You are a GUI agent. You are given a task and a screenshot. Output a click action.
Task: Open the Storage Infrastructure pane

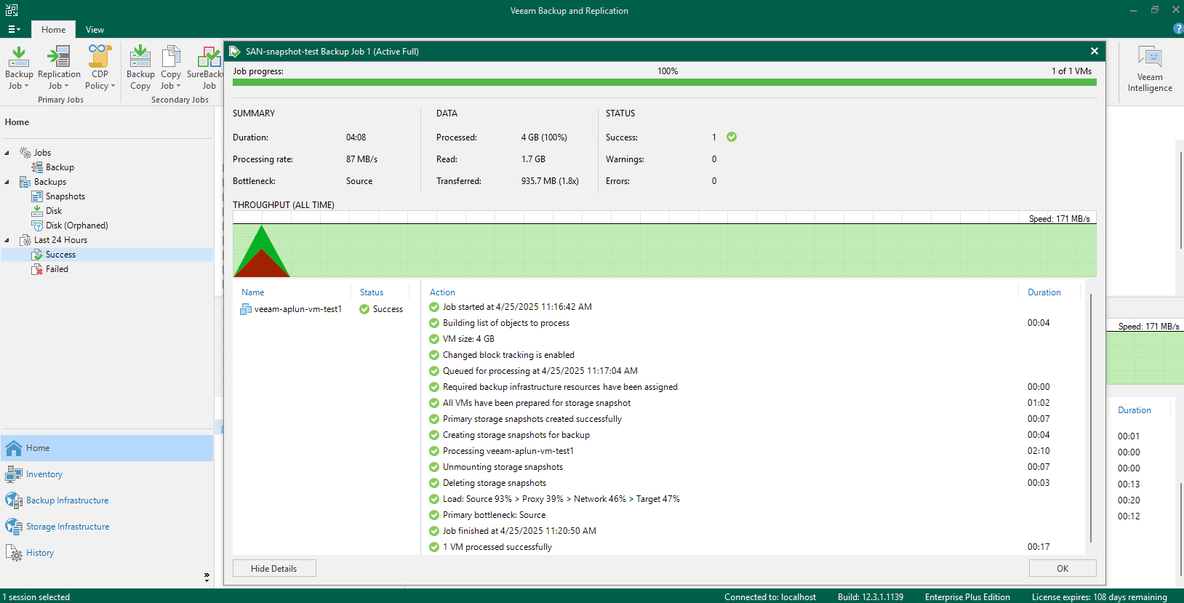(x=107, y=527)
